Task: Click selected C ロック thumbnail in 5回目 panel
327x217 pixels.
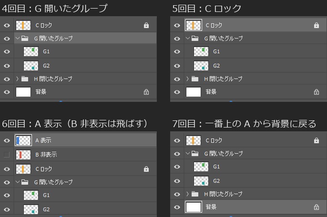Action: point(194,25)
